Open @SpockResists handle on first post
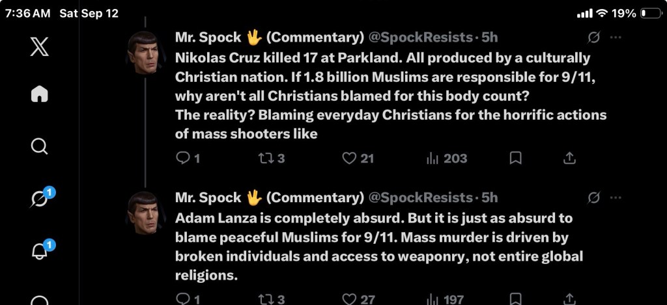The image size is (667, 305). tap(420, 37)
